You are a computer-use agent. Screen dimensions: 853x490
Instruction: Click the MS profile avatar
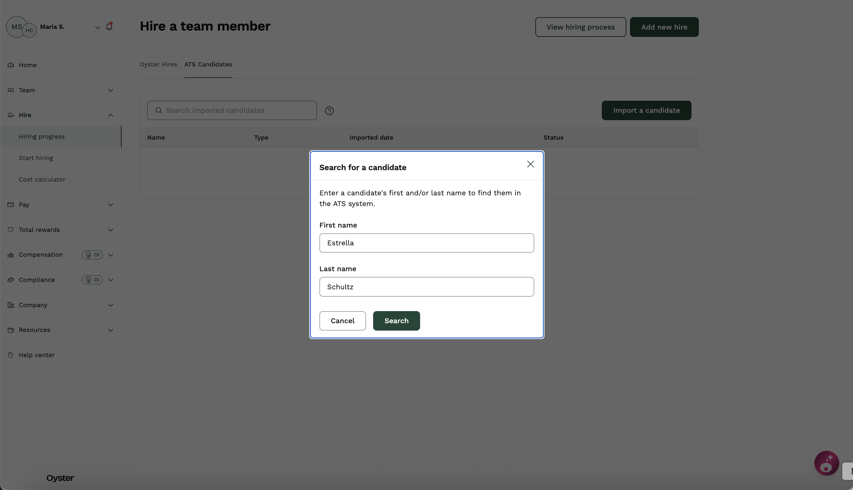click(15, 27)
